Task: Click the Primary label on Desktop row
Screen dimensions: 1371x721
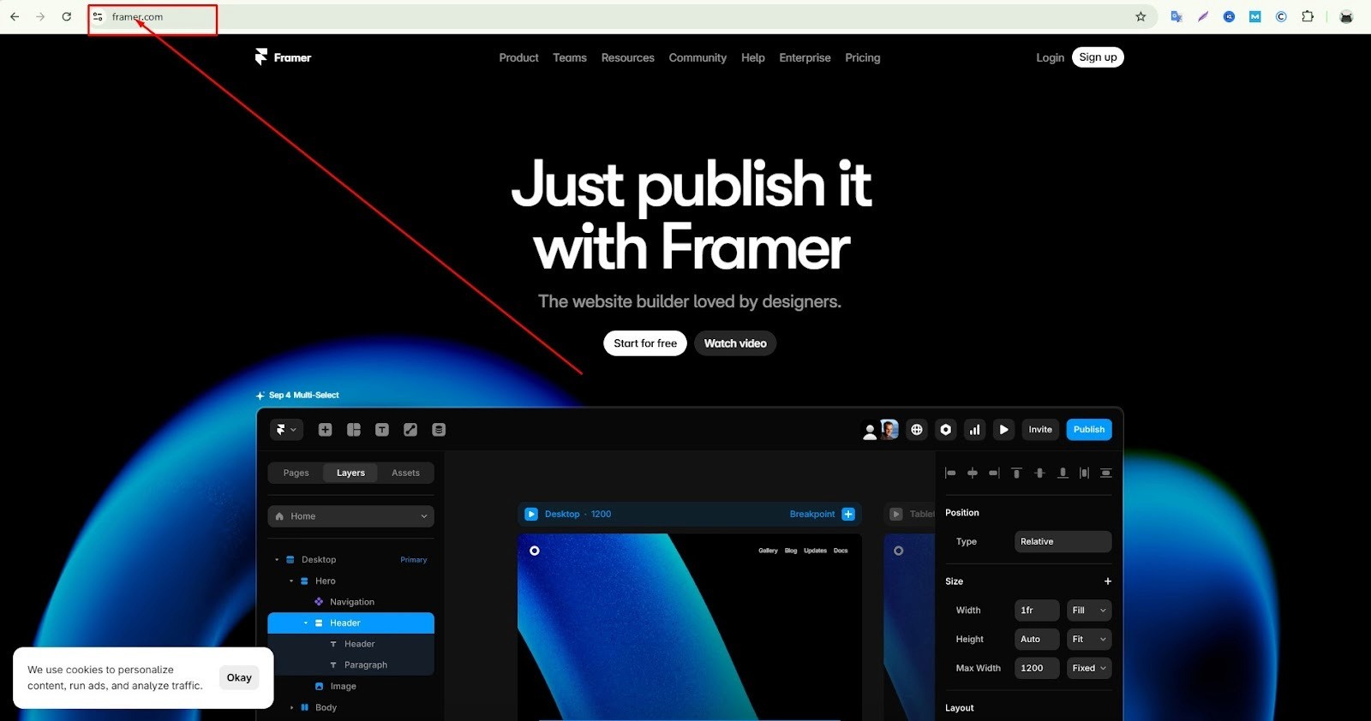Action: click(x=413, y=560)
